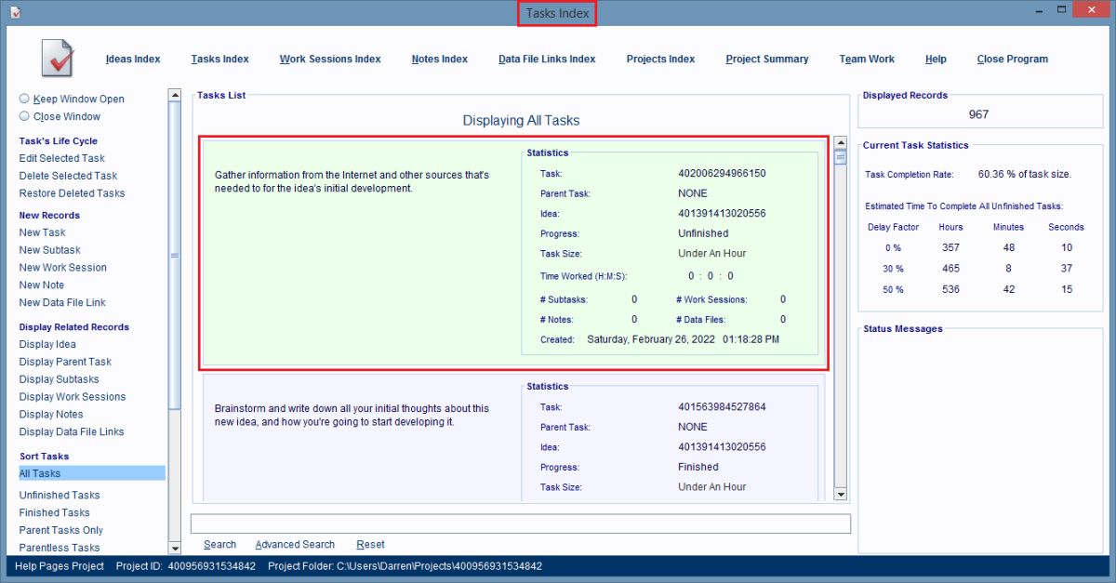Create a New Task

(43, 232)
